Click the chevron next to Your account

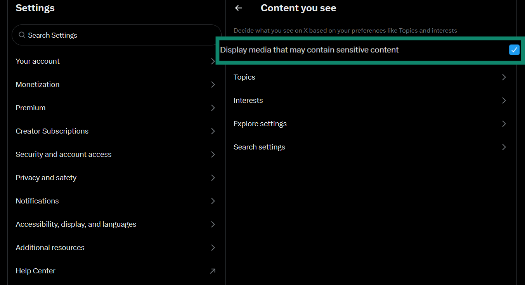213,61
